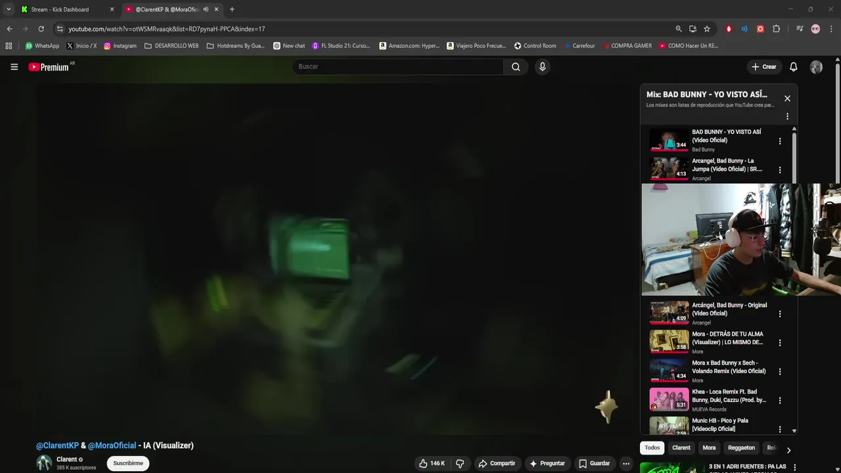Open the Chrome profile avatar

pyautogui.click(x=815, y=29)
